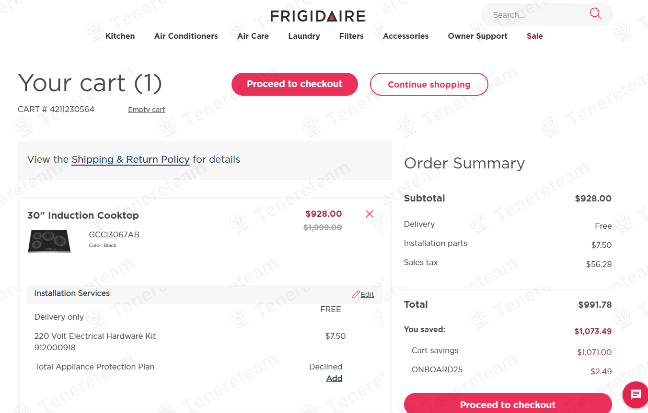The width and height of the screenshot is (648, 413).
Task: Click the top Proceed to checkout button
Action: (x=294, y=84)
